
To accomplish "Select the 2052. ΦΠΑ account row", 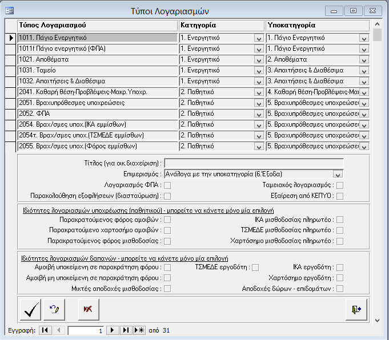I will click(97, 114).
